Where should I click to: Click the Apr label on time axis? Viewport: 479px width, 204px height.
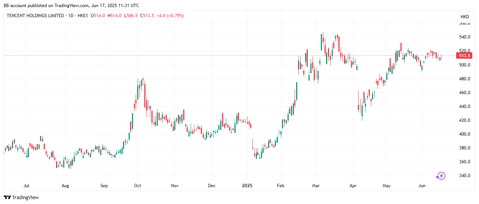pos(353,185)
